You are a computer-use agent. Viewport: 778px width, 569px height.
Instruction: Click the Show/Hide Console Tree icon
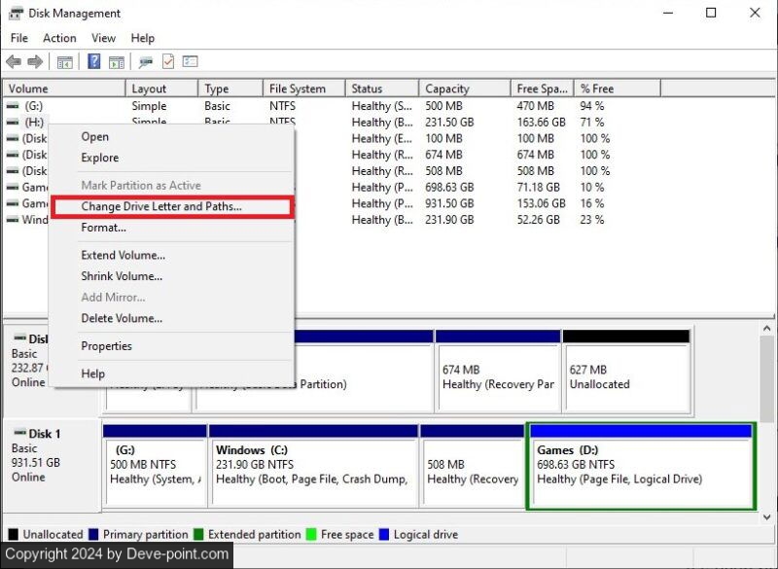coord(64,62)
